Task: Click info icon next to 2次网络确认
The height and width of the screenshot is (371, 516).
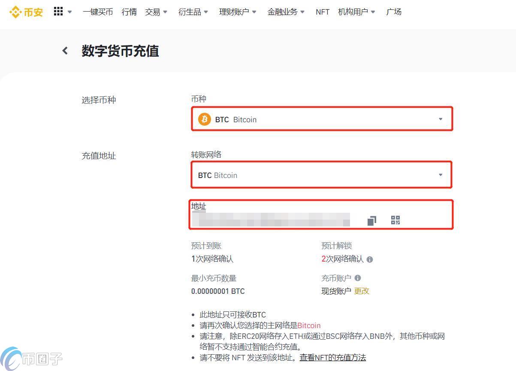Action: [x=370, y=259]
